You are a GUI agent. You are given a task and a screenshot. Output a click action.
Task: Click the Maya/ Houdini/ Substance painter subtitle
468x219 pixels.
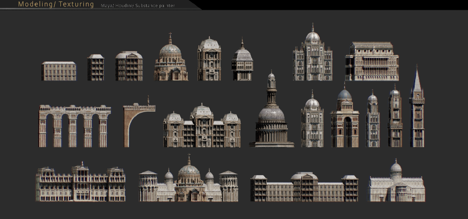point(138,6)
